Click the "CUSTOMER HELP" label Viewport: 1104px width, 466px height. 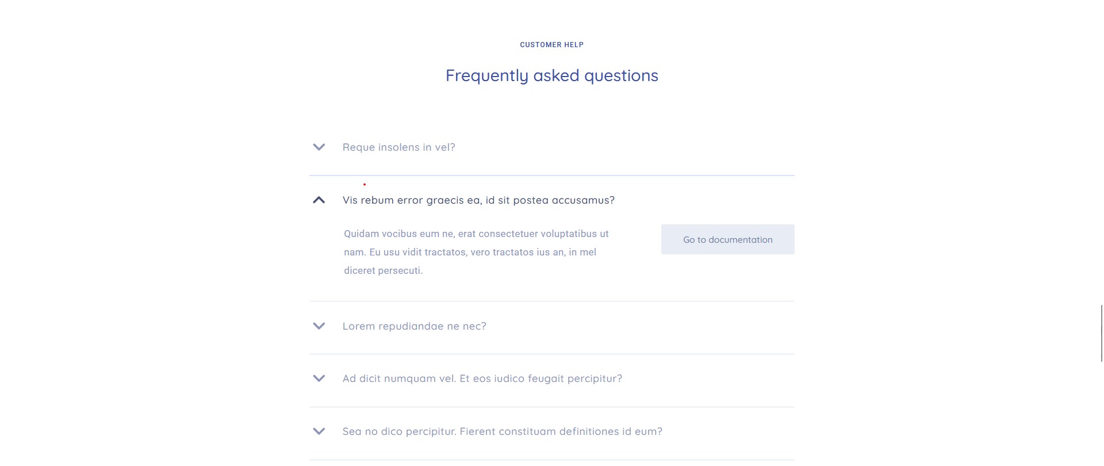click(552, 45)
